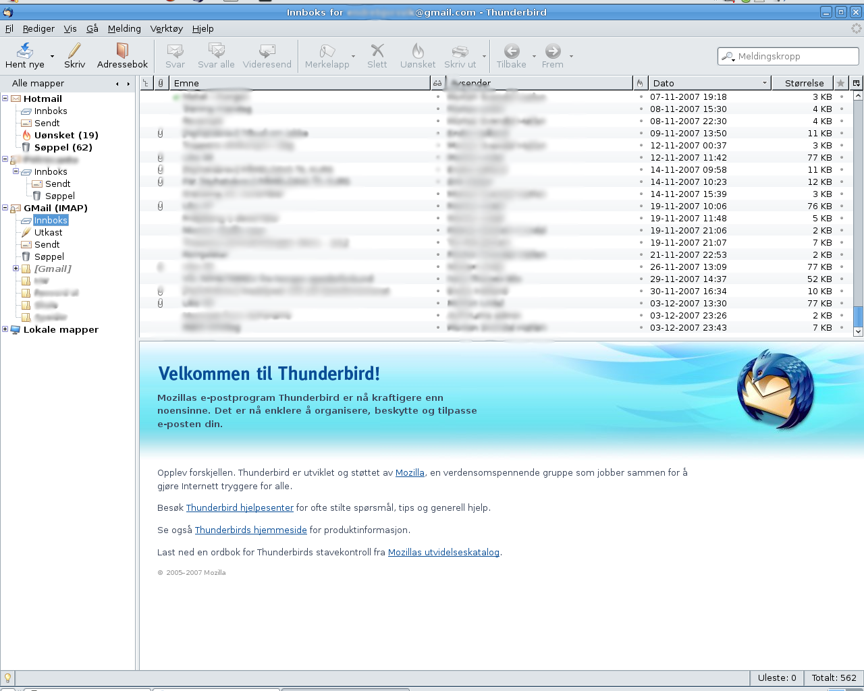Open Skriv ut dropdown arrow
Viewport: 864px width, 691px height.
click(x=483, y=56)
